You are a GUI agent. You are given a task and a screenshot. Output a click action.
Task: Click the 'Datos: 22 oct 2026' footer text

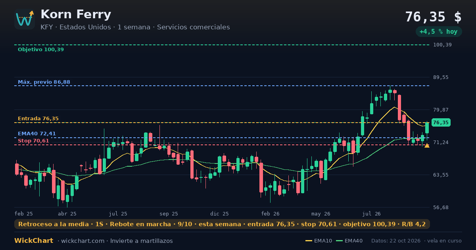(x=397, y=241)
